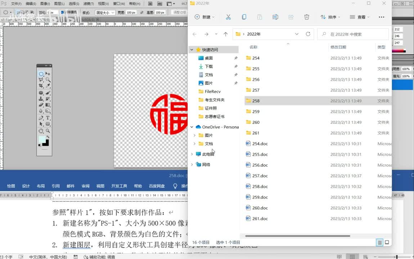Select the Dodge tool

pyautogui.click(x=48, y=111)
